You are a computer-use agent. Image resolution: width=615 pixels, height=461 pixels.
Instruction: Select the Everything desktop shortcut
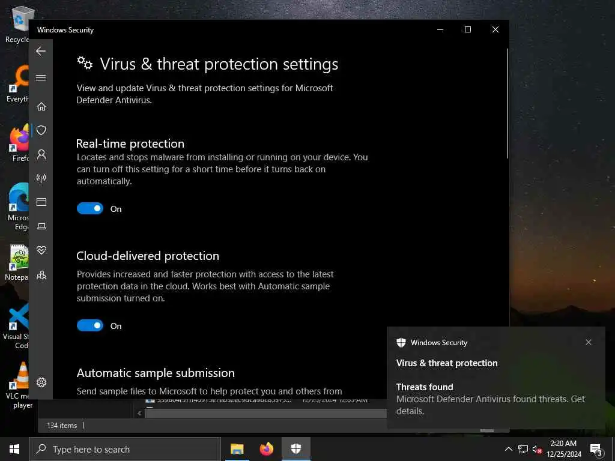(x=18, y=83)
